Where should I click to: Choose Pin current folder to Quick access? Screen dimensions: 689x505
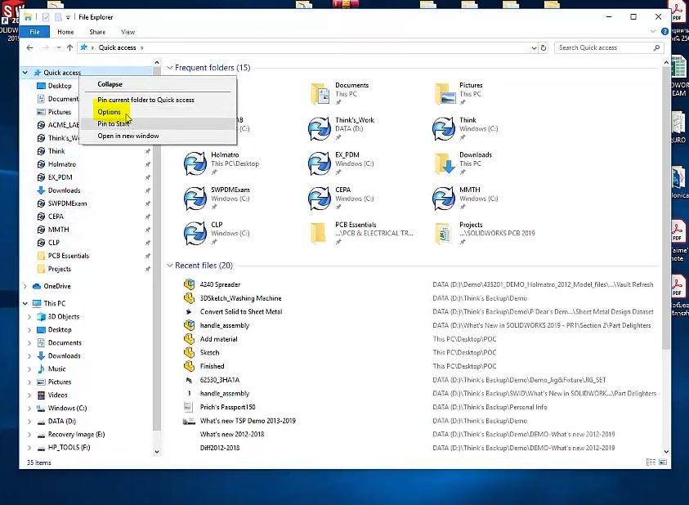[x=159, y=100]
